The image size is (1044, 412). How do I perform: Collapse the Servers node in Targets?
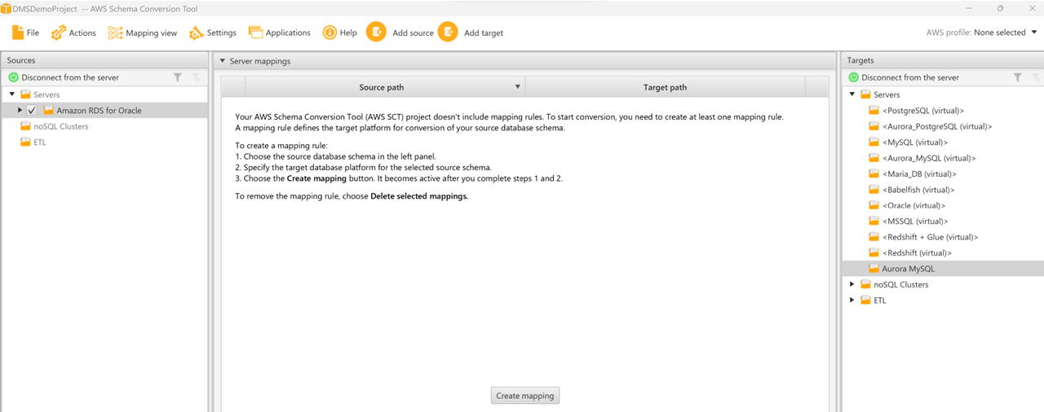[852, 94]
